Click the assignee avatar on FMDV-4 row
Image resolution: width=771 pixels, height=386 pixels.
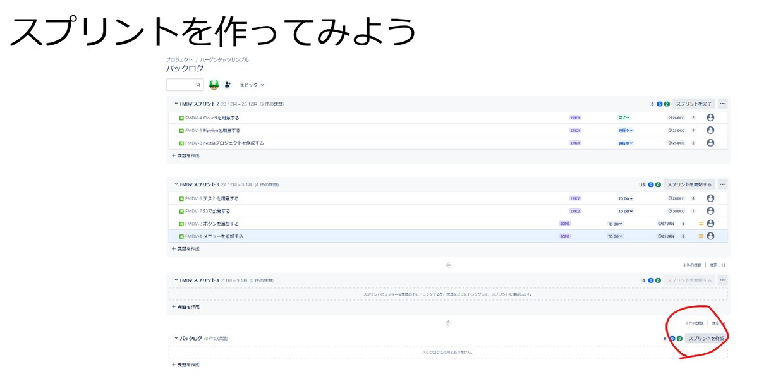[x=710, y=118]
